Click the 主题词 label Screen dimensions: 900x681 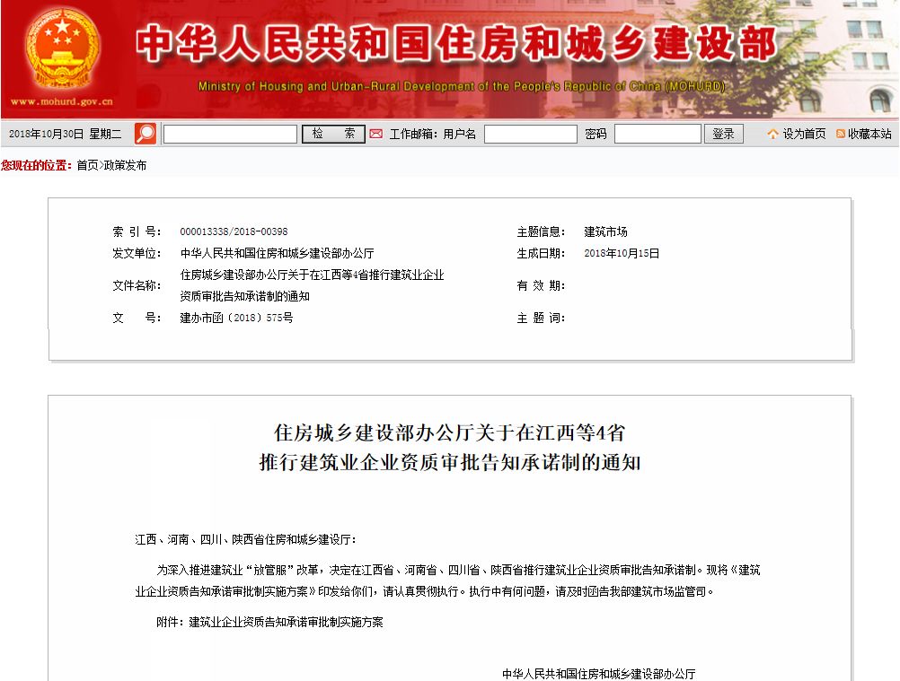(541, 318)
